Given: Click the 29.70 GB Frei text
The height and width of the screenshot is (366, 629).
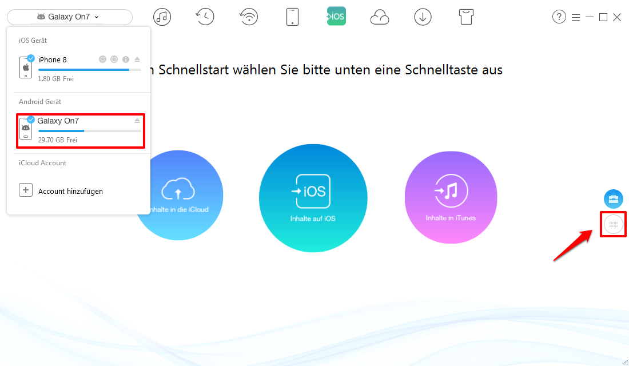Looking at the screenshot, I should (x=57, y=140).
